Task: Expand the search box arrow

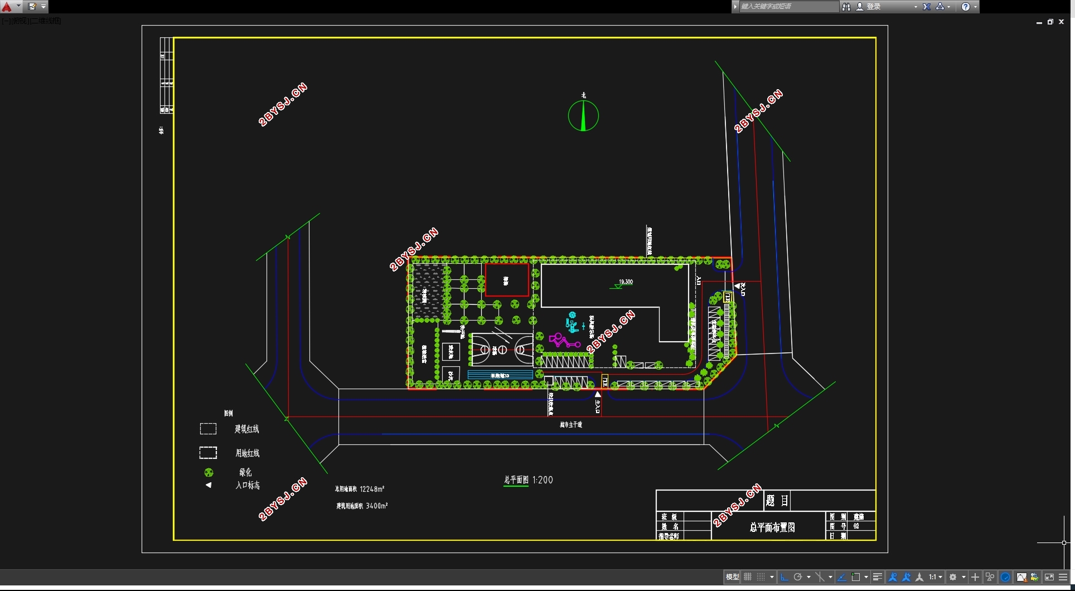Action: (x=735, y=7)
